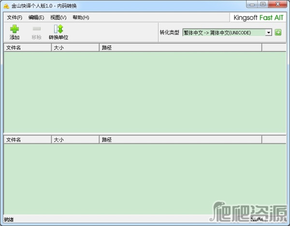Open the 文件(F) menu
The width and height of the screenshot is (290, 226).
[x=14, y=17]
